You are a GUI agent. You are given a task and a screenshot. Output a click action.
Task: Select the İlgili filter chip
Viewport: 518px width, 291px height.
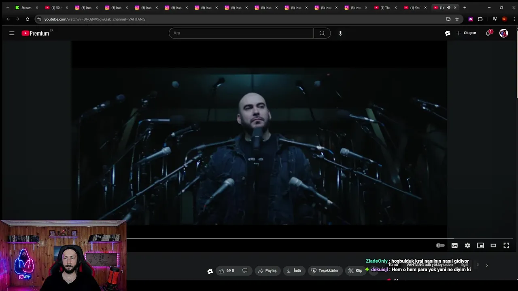click(x=465, y=265)
